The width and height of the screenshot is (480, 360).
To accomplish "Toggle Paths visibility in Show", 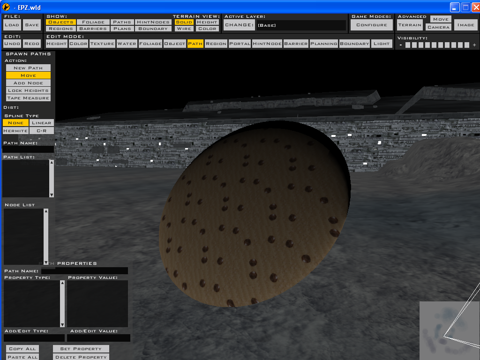I will (122, 22).
